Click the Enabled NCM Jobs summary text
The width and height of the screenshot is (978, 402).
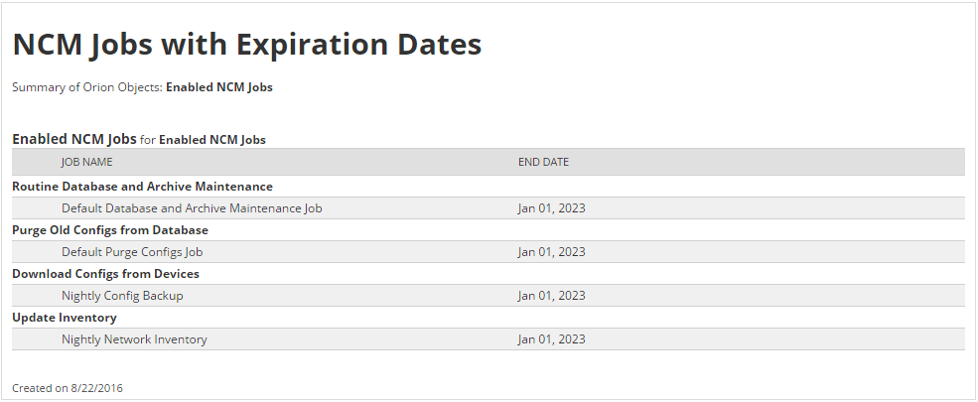click(218, 87)
